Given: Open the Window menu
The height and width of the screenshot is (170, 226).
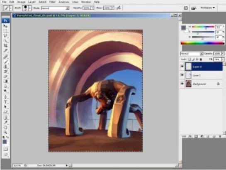Looking at the screenshot, I should coord(86,2).
